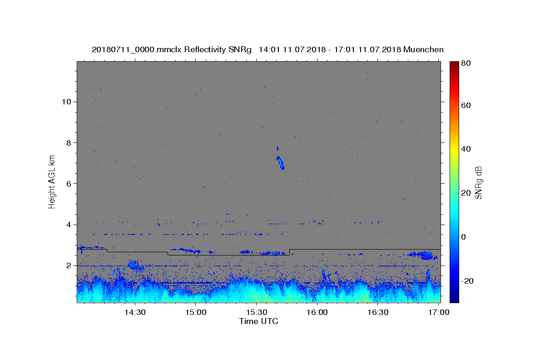Screen dimensions: 545x363
Task: Click the colorbar value label 40
Action: coord(466,149)
